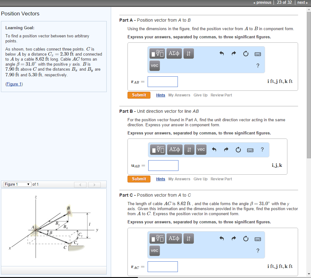Screen dimensions: 311x278
Task: Return via the « previous navigation link
Action: click(x=262, y=3)
